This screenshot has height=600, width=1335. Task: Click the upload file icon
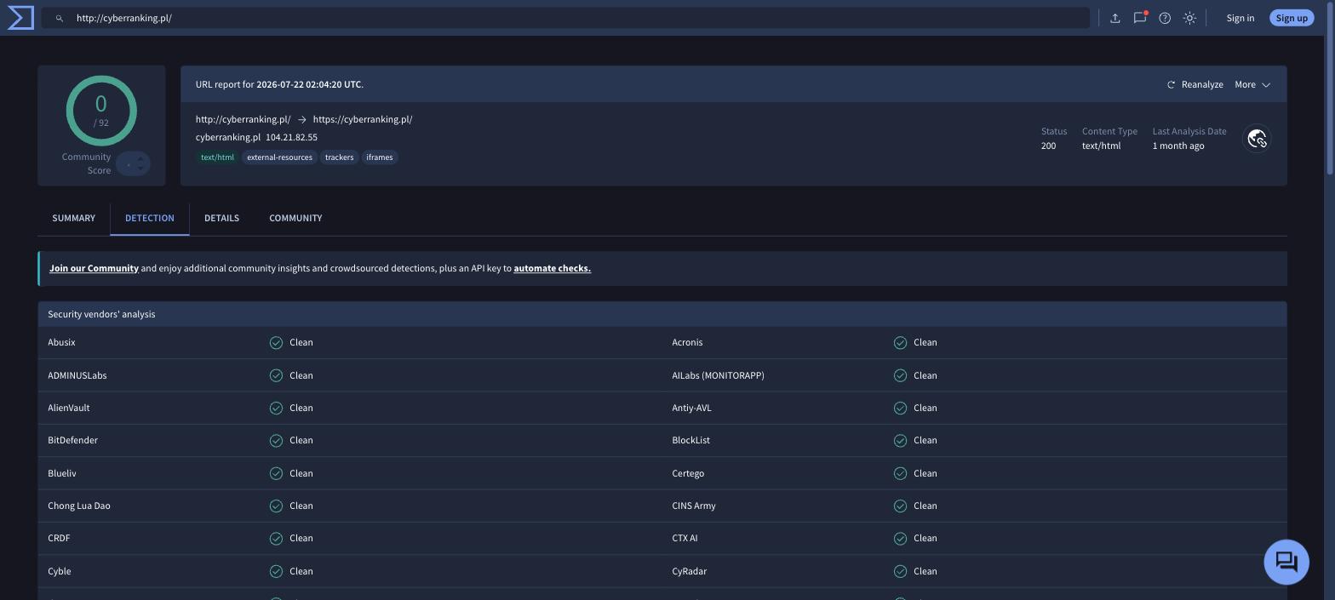(1114, 18)
